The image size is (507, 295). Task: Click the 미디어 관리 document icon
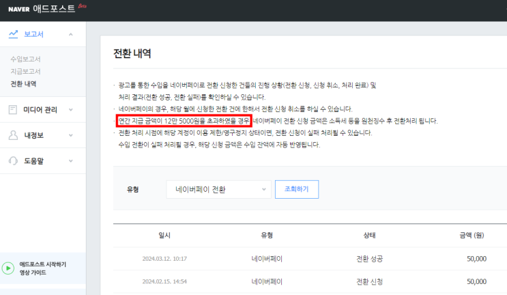click(13, 110)
